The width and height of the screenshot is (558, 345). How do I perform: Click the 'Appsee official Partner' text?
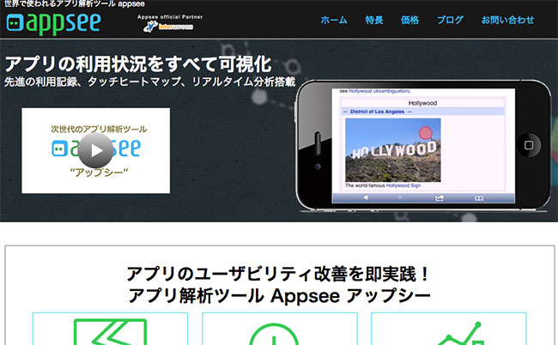point(170,16)
